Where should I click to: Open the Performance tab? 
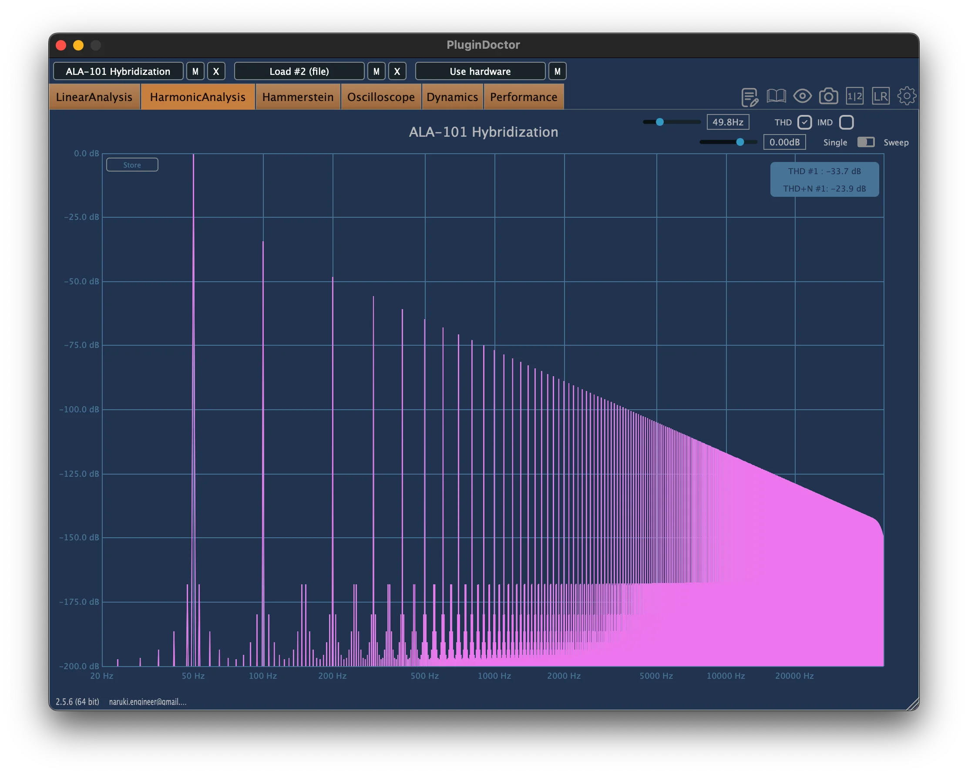click(524, 97)
